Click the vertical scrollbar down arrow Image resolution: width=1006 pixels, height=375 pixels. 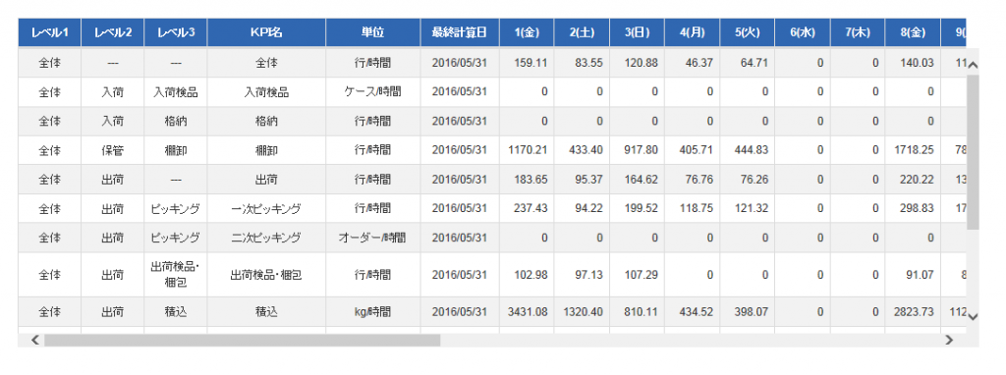(973, 317)
